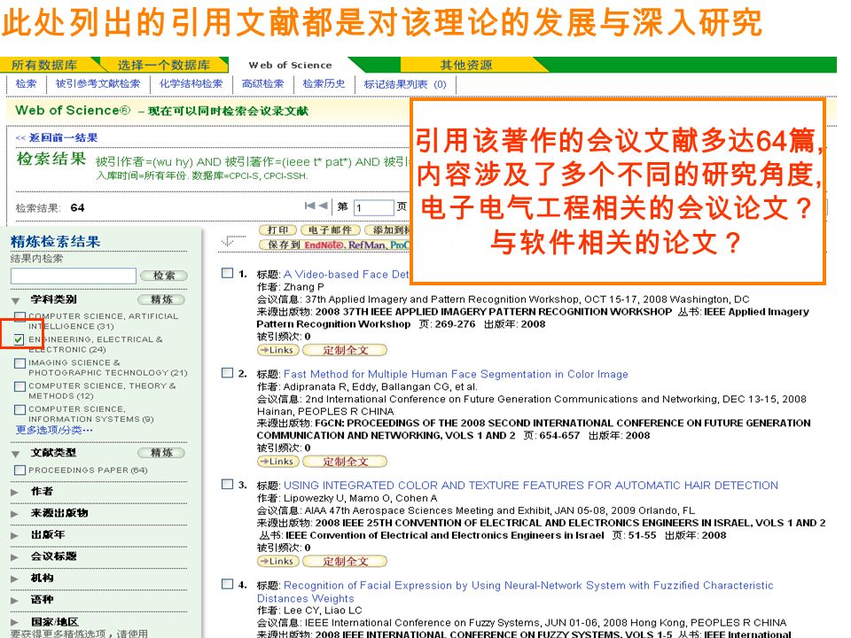Click Links button under result 3
This screenshot has width=851, height=638.
[x=277, y=562]
